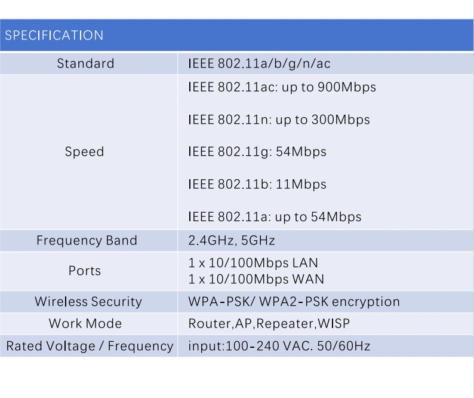
Task: Click the 802.11ac up to 900Mbps line
Action: click(x=282, y=87)
